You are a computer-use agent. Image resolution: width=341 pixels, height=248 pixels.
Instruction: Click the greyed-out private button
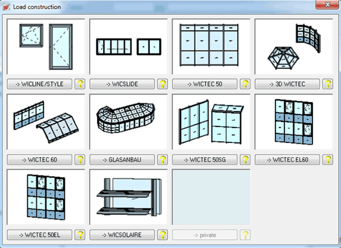point(205,235)
